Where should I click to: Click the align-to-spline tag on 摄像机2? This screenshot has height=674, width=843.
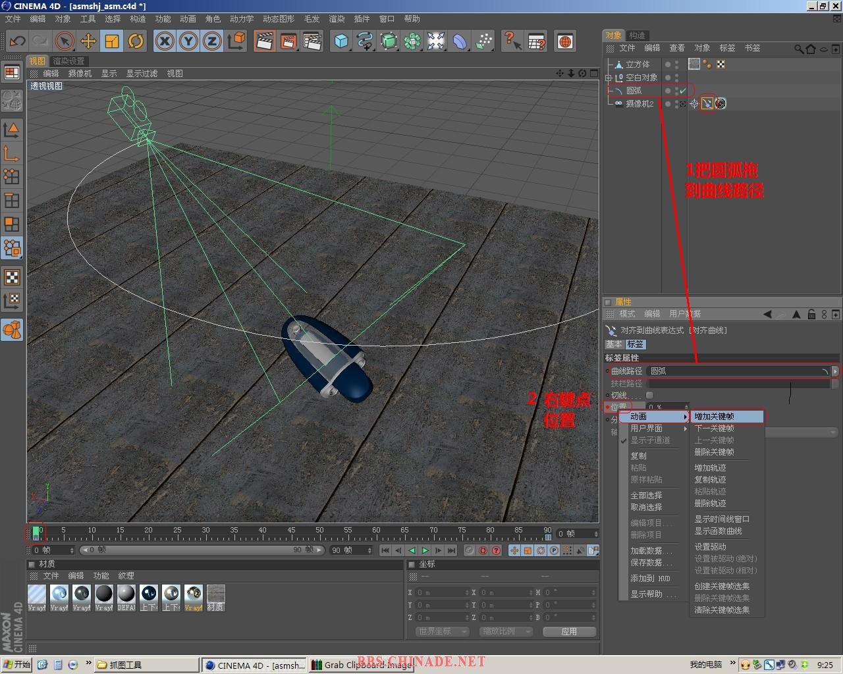pyautogui.click(x=707, y=103)
